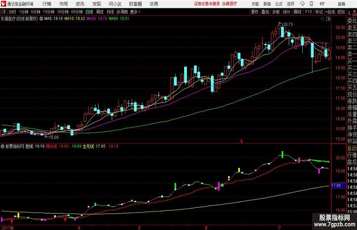This screenshot has width=357, height=230.
Task: Expand sub-chart indicator dropdown next to 股票指标网
Action: [x=2, y=146]
